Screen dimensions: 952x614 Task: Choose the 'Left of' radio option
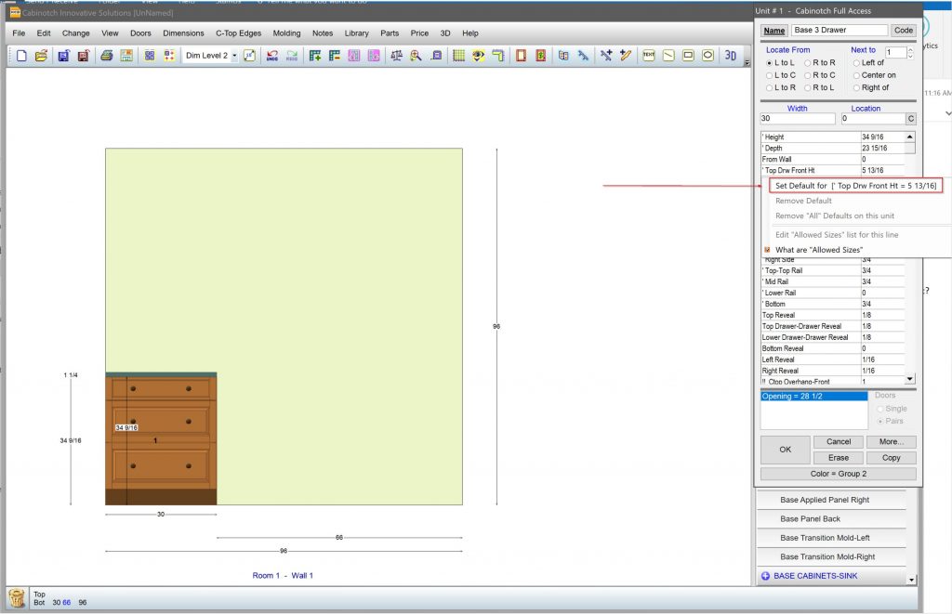tap(857, 62)
